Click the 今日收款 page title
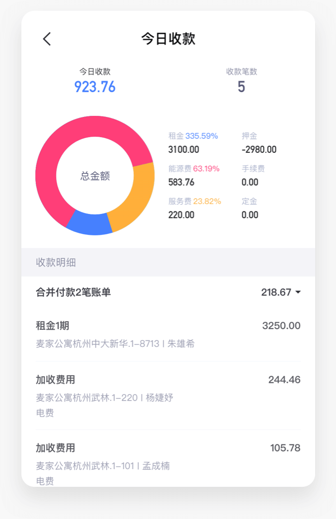 (168, 39)
